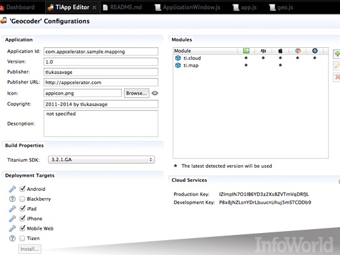Browse for an app icon file
The image size is (340, 255).
click(136, 93)
